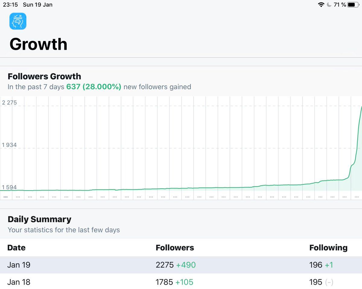Tap the battery indicator icon
362x289 pixels.
(x=352, y=5)
